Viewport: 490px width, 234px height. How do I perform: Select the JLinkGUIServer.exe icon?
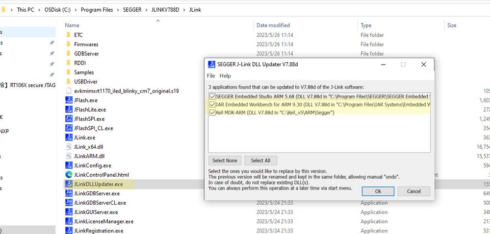[x=69, y=212]
